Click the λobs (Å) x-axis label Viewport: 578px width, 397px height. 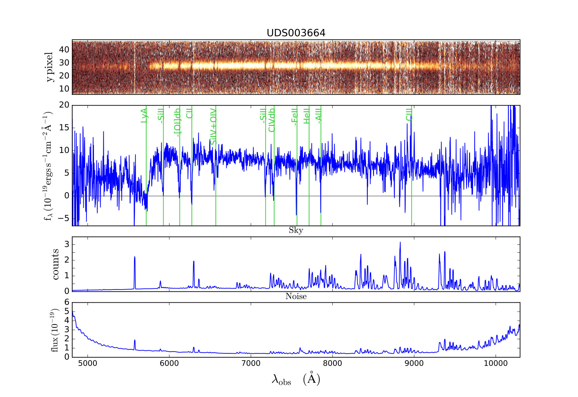point(296,379)
